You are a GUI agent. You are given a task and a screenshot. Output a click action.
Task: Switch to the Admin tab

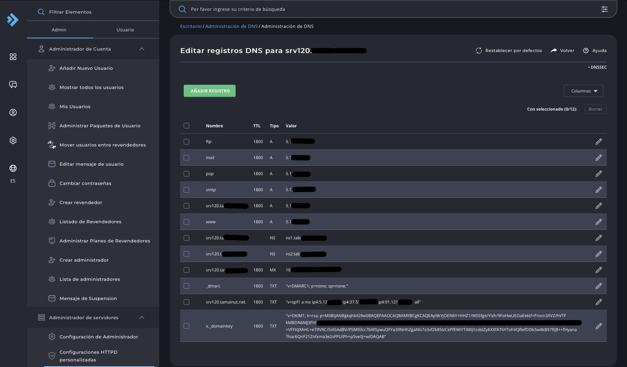(59, 30)
